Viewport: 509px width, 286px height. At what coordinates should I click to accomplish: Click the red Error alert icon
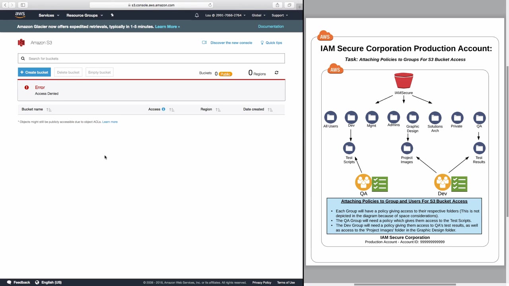pos(27,87)
